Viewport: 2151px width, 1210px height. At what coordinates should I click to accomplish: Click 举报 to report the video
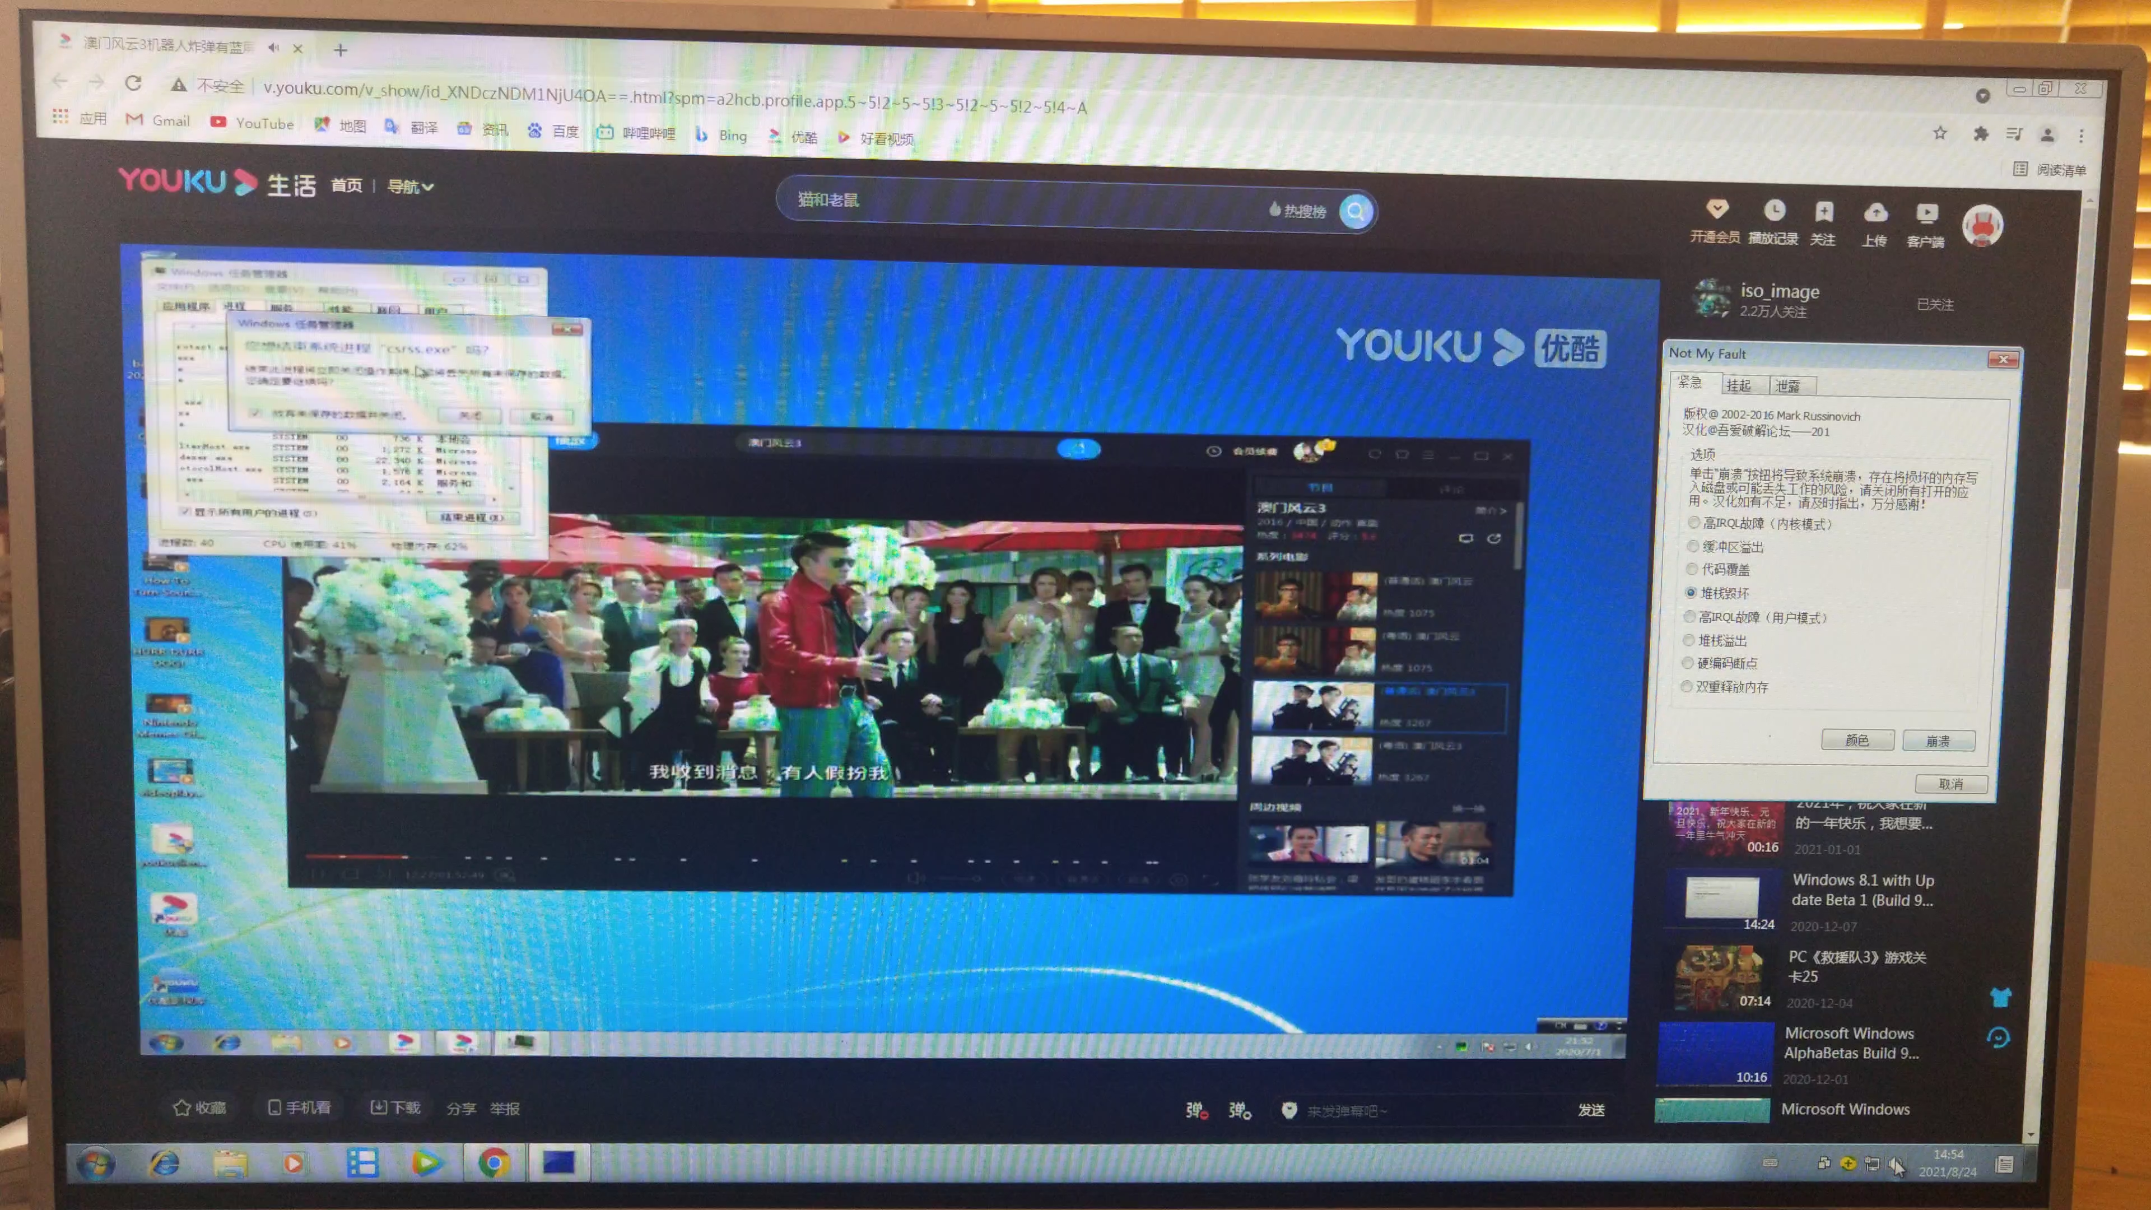pyautogui.click(x=504, y=1108)
